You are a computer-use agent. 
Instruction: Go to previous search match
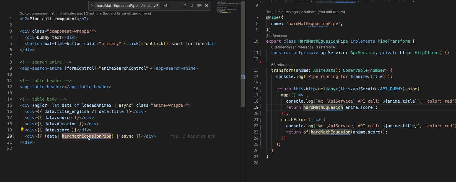click(x=185, y=5)
